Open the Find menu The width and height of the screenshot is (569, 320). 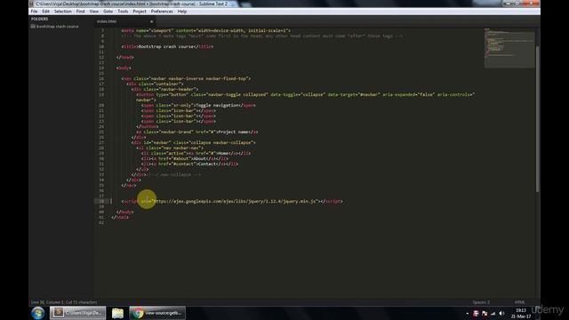80,12
